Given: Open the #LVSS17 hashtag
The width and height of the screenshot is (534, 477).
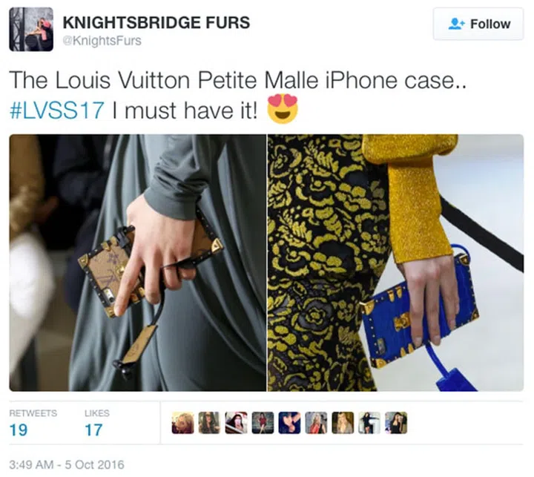Looking at the screenshot, I should (56, 111).
